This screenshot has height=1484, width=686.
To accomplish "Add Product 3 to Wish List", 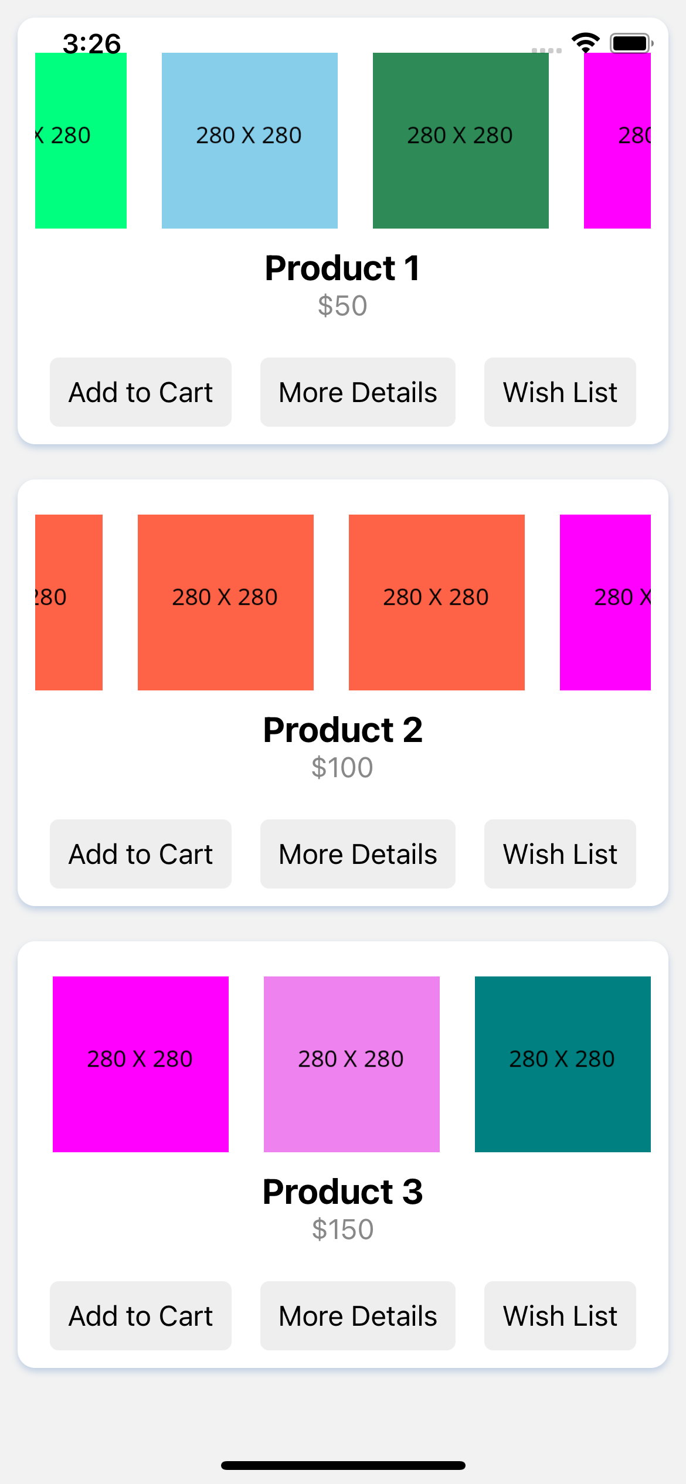I will point(559,1315).
